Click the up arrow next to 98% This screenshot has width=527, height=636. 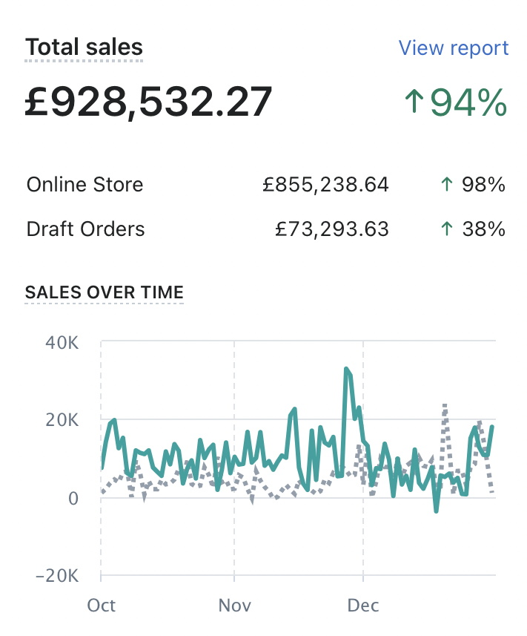coord(446,185)
